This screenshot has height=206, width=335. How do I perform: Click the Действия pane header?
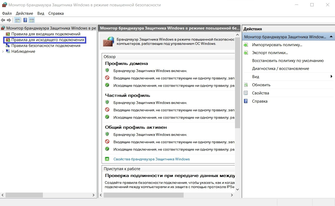pyautogui.click(x=288, y=29)
